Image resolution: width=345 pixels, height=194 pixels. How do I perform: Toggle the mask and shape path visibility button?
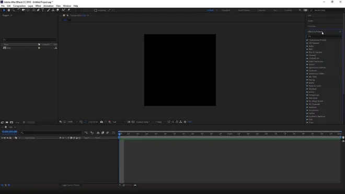coord(85,122)
